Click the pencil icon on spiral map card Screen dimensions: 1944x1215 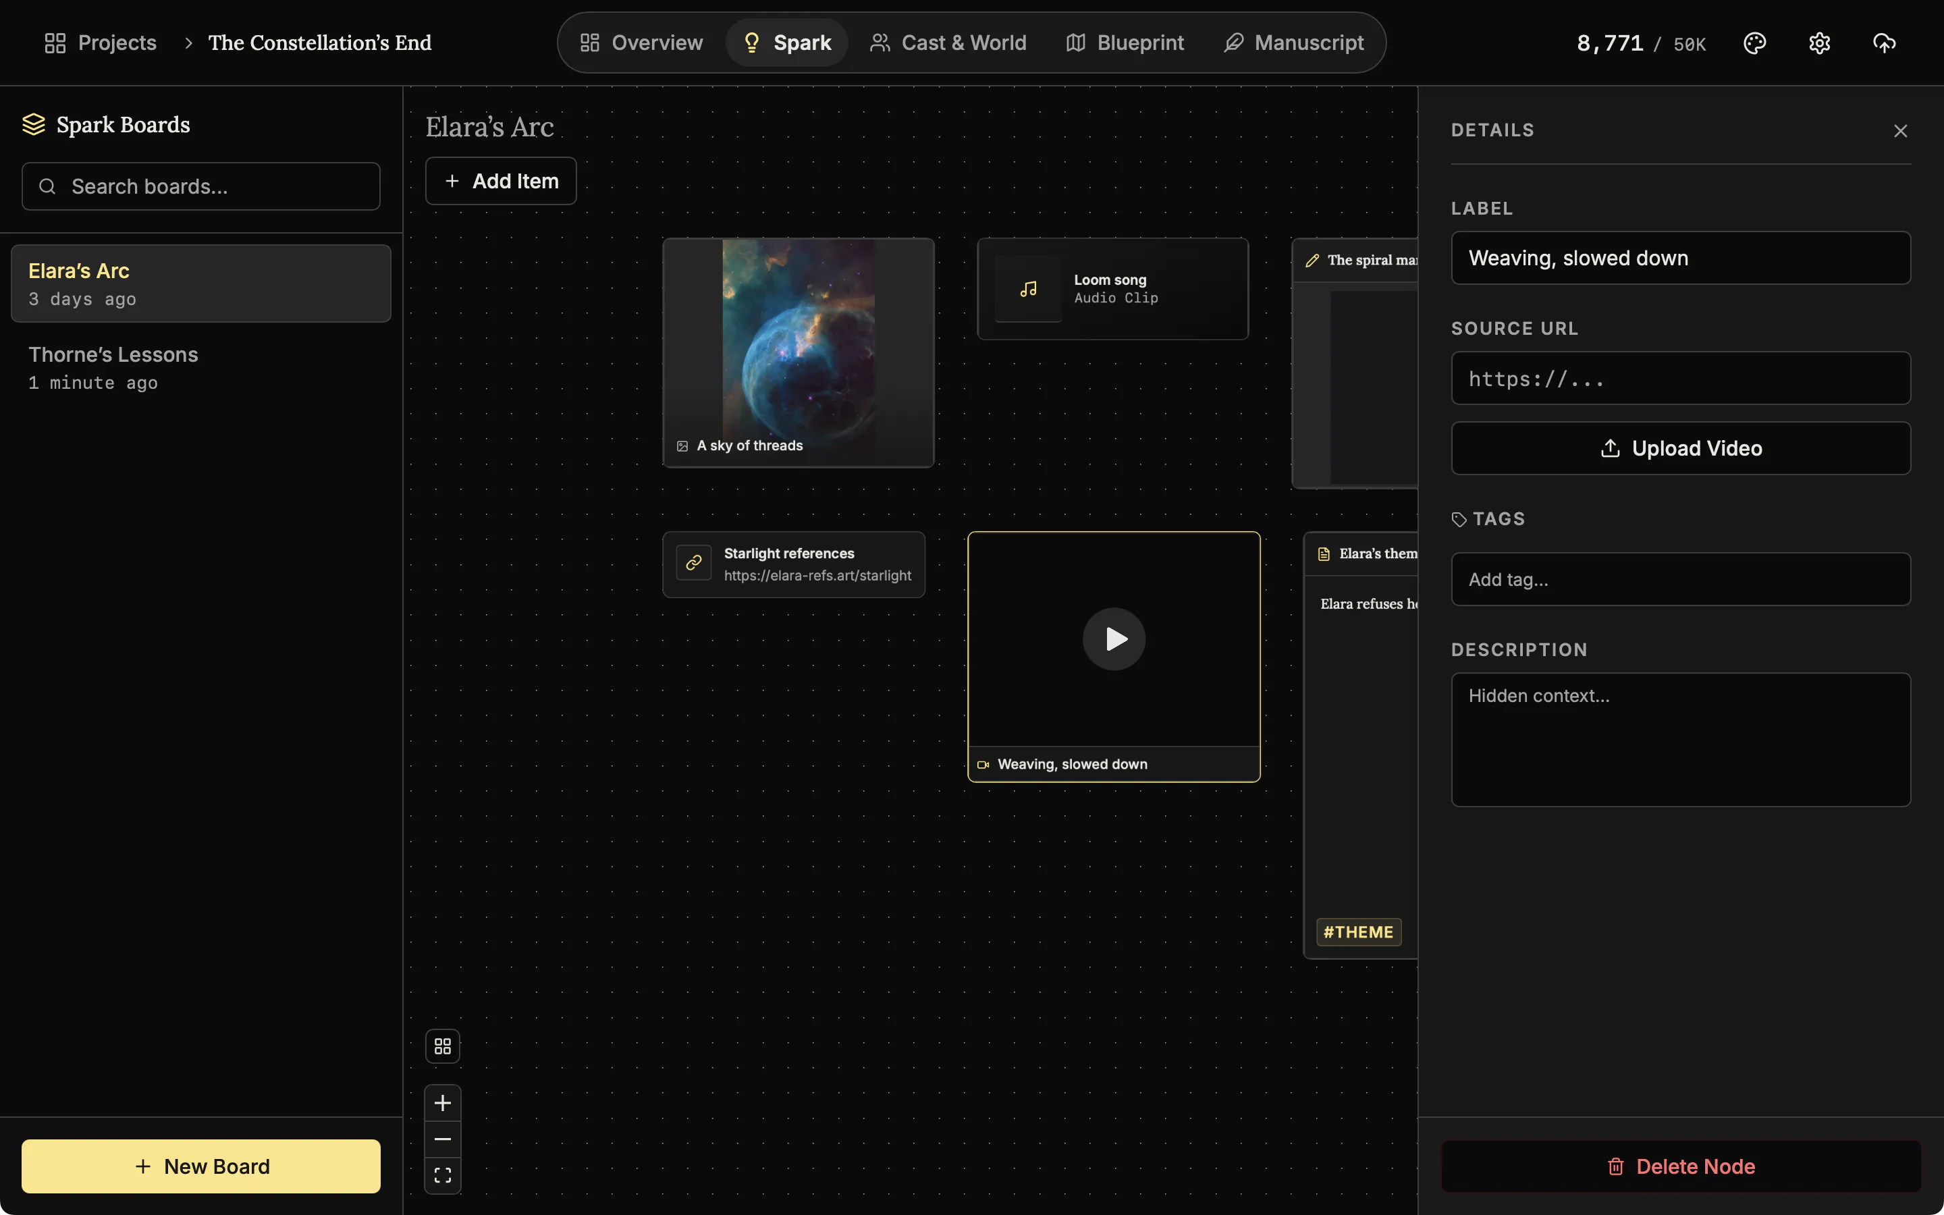coord(1312,261)
